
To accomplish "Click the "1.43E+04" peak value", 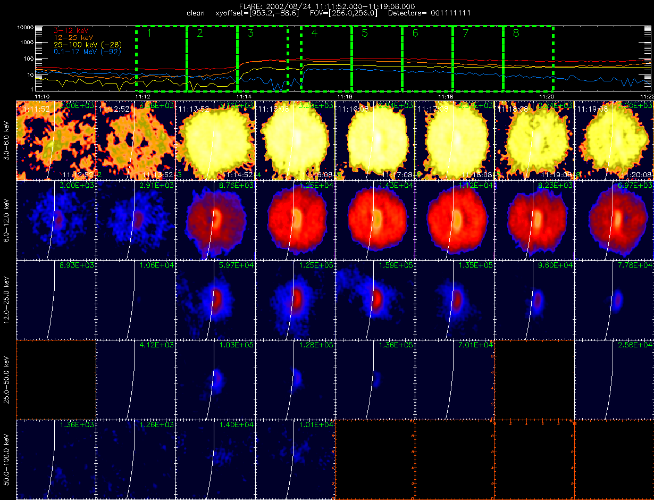I will click(x=396, y=185).
